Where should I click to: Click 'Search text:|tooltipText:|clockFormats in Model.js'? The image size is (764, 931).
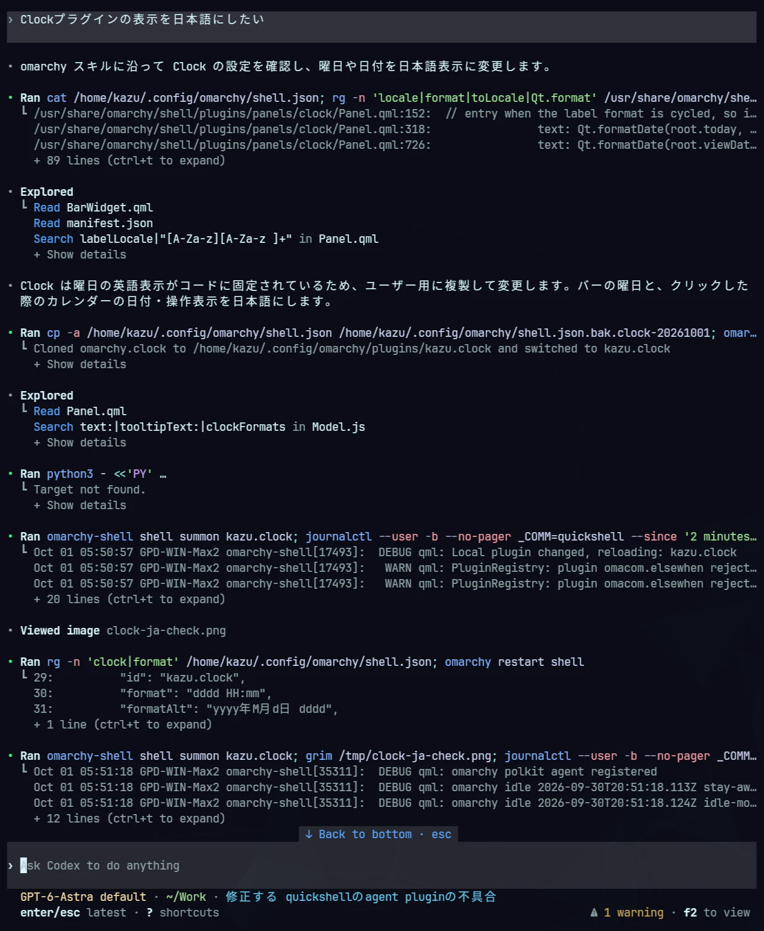click(x=199, y=427)
